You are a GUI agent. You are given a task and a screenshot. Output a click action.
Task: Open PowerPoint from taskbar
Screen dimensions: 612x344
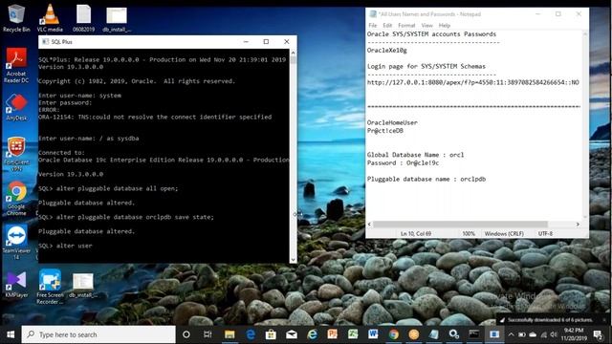click(x=333, y=334)
